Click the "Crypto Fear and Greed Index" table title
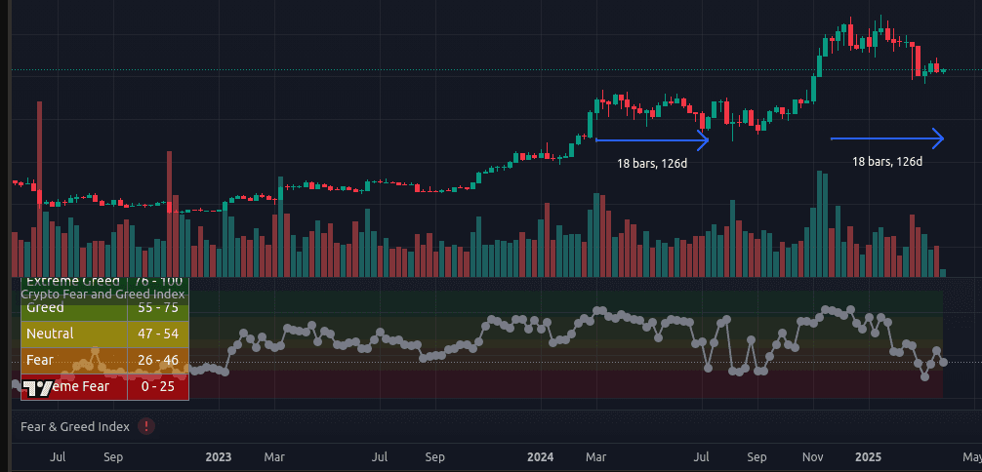 tap(102, 294)
